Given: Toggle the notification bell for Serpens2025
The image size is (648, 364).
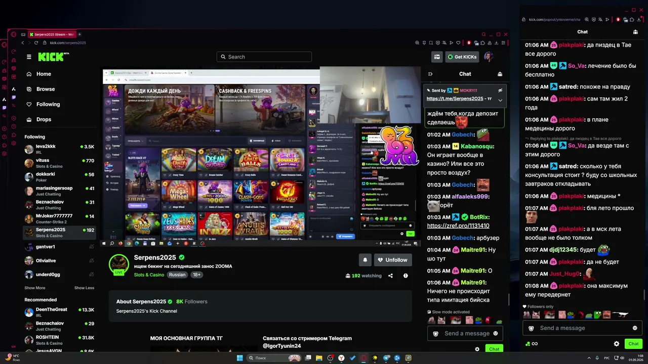Looking at the screenshot, I should (x=365, y=260).
